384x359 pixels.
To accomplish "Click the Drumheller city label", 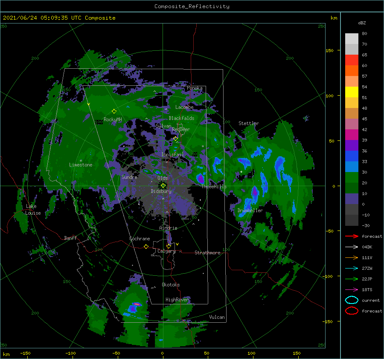I will click(x=250, y=210).
